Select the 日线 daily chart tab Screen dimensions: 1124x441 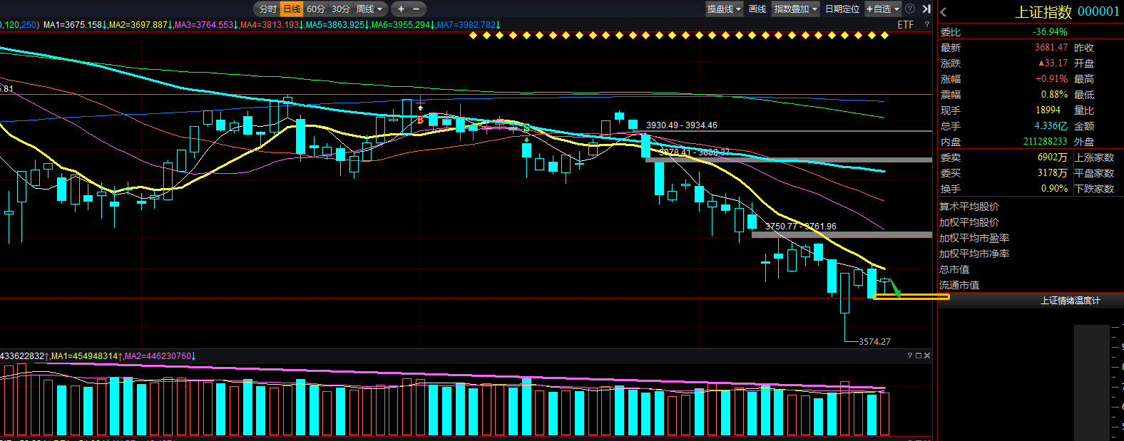point(292,9)
